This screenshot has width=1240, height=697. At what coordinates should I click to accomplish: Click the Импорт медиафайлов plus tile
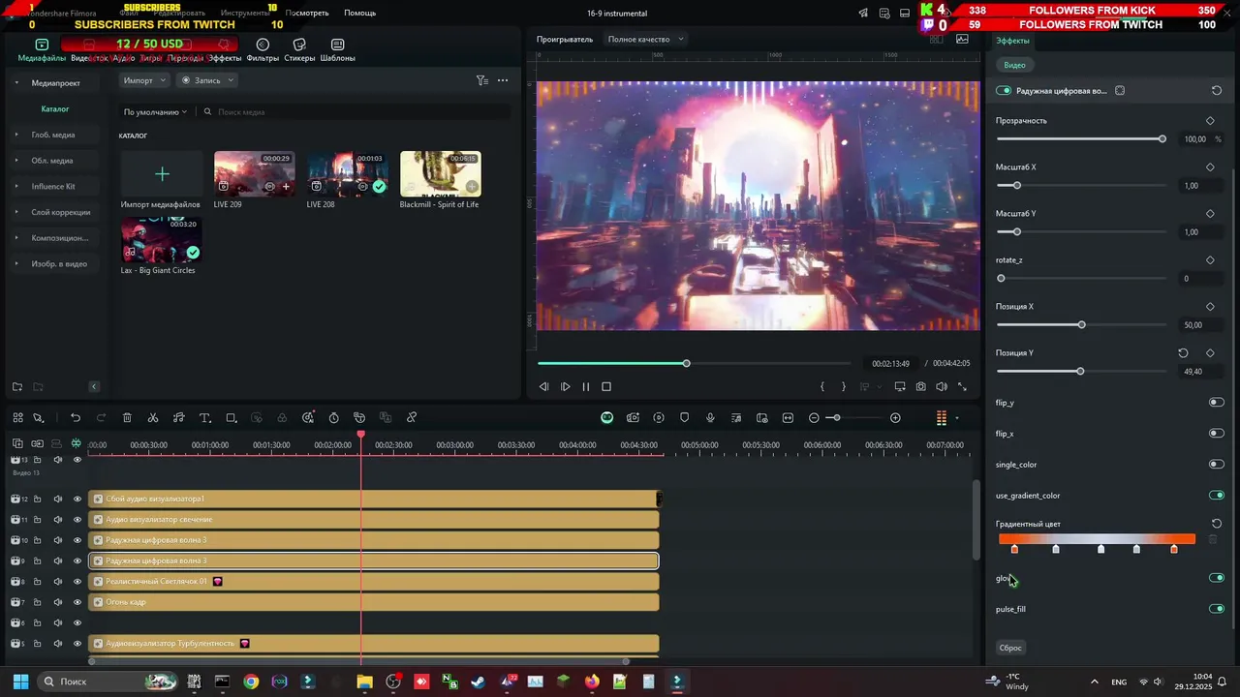coord(162,174)
